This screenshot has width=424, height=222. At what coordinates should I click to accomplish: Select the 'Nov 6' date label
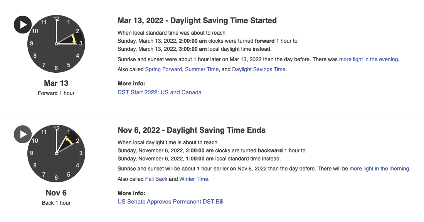[x=56, y=193]
